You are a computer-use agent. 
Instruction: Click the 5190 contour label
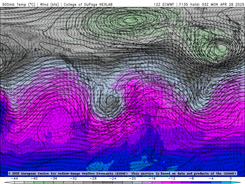point(211,38)
